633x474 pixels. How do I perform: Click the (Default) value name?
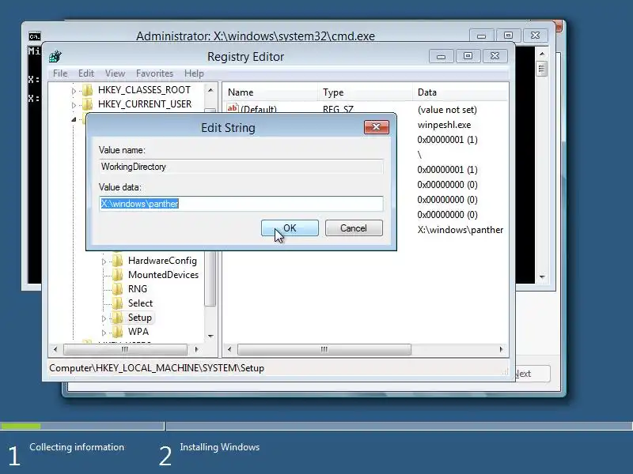click(259, 109)
